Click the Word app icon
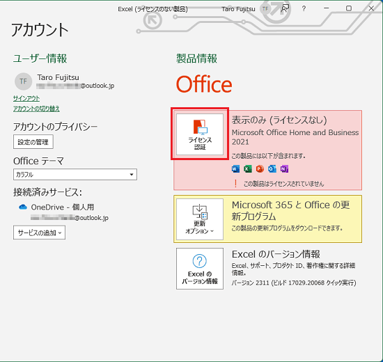This screenshot has height=362, width=383. coord(235,168)
